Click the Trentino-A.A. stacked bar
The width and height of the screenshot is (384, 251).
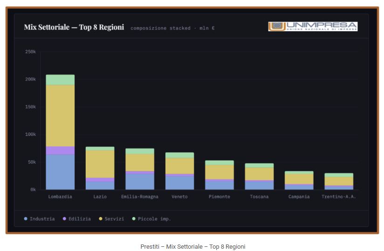339,181
